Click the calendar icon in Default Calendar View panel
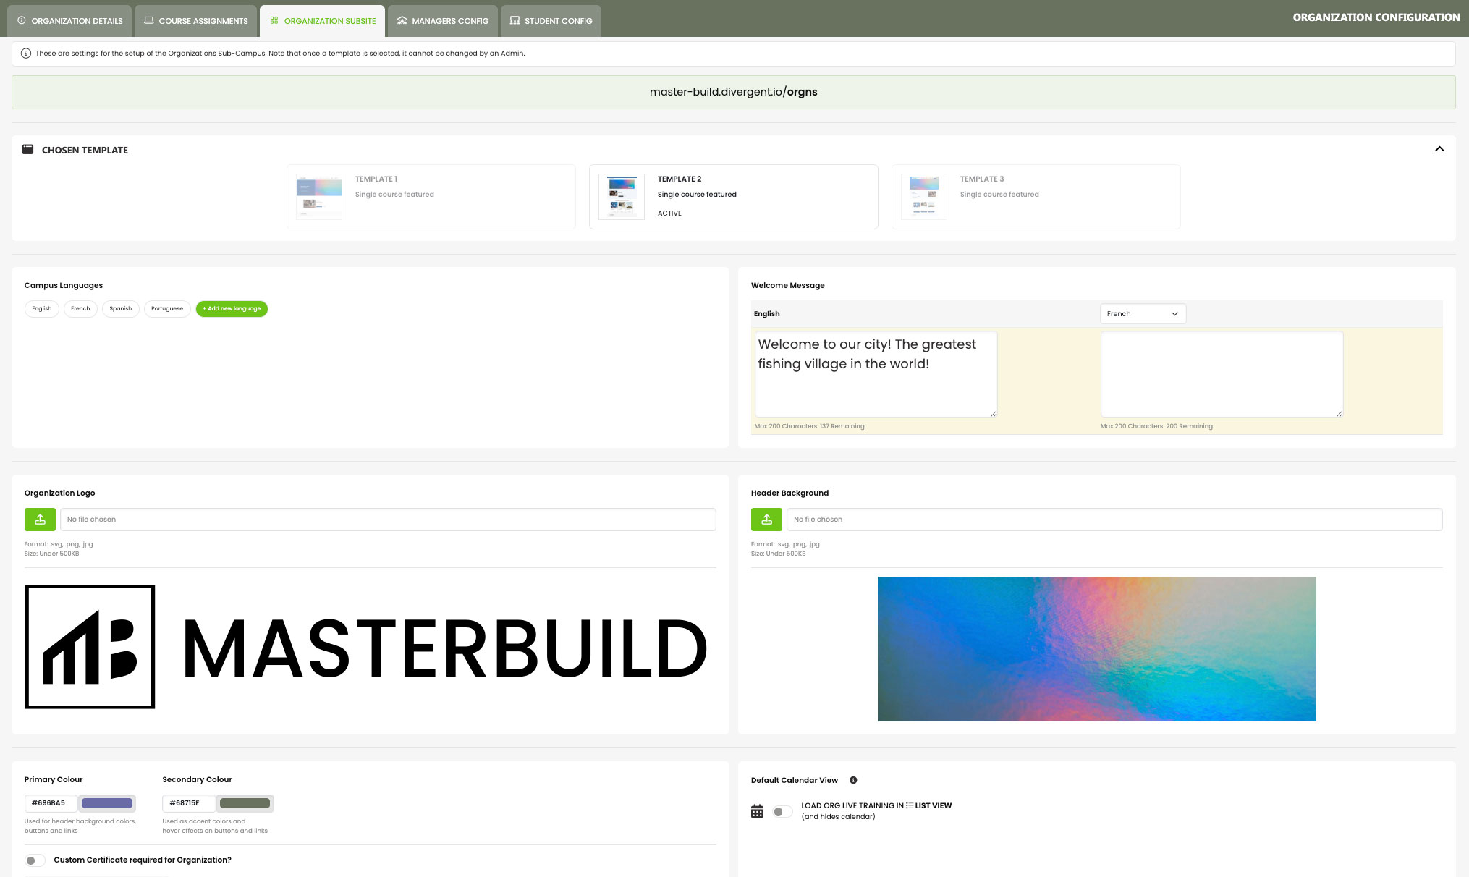This screenshot has height=877, width=1469. coord(757,810)
